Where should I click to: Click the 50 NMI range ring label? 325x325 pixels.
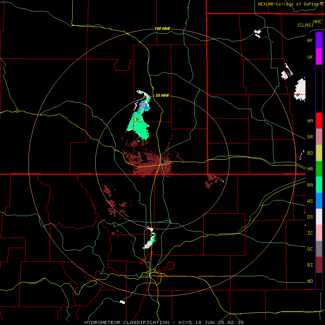162,95
